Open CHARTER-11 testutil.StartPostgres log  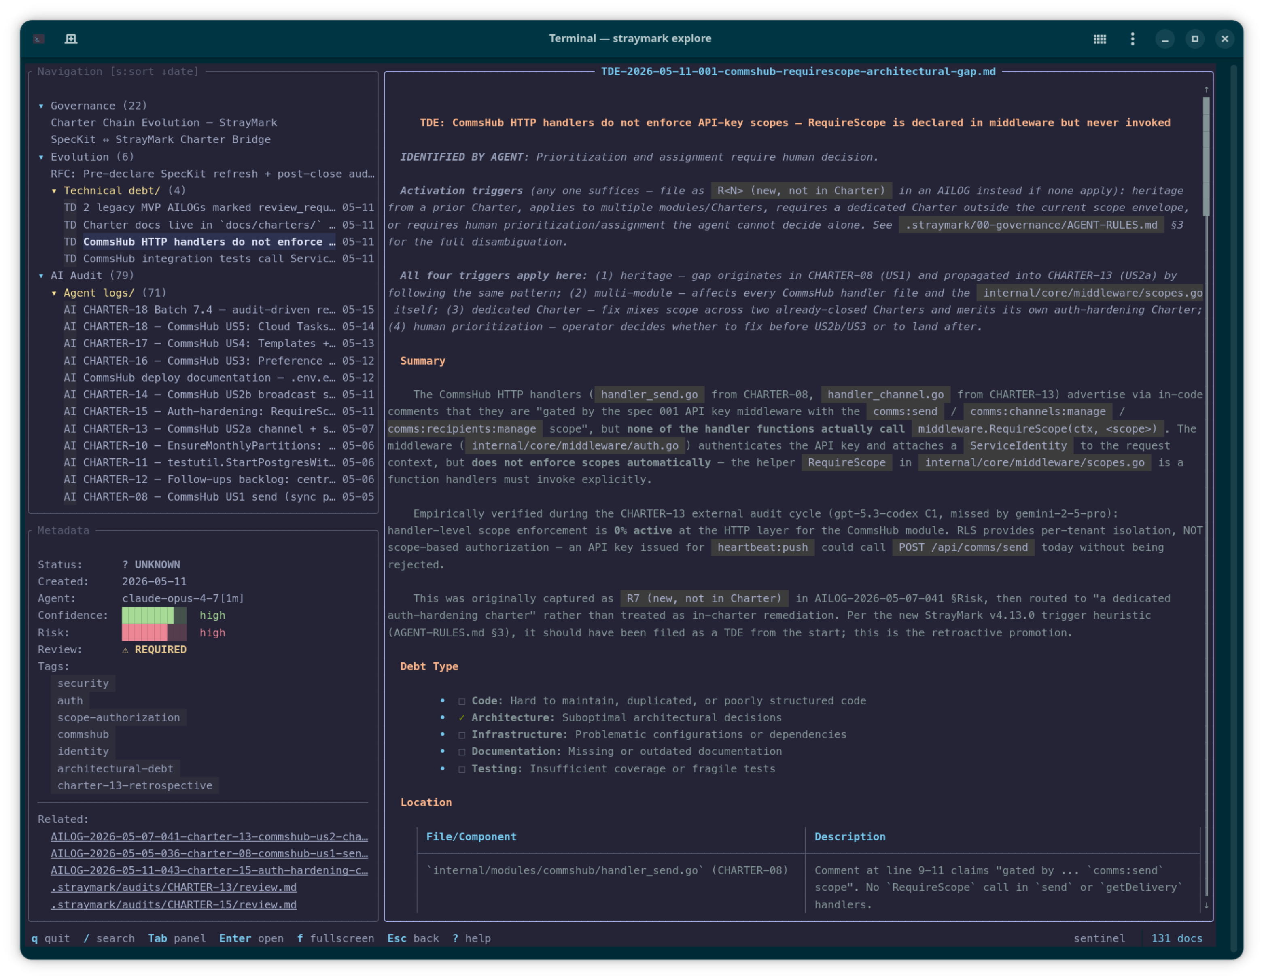pyautogui.click(x=219, y=462)
